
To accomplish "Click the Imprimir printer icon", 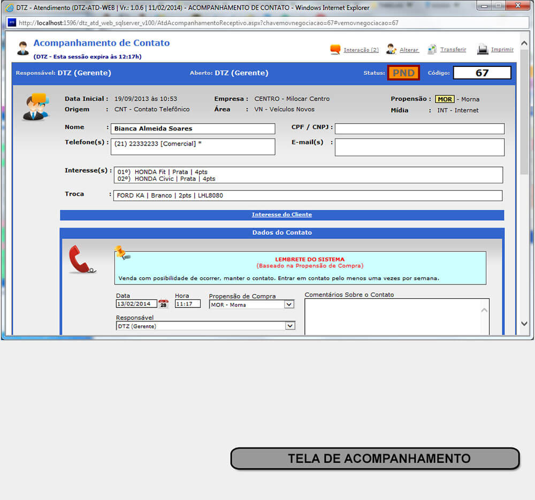I will (483, 49).
